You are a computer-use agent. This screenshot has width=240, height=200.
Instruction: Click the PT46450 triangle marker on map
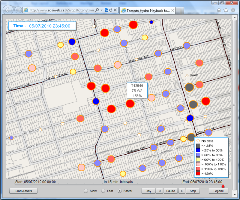pos(187,75)
